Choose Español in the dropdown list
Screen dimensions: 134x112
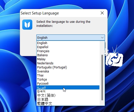(68, 47)
